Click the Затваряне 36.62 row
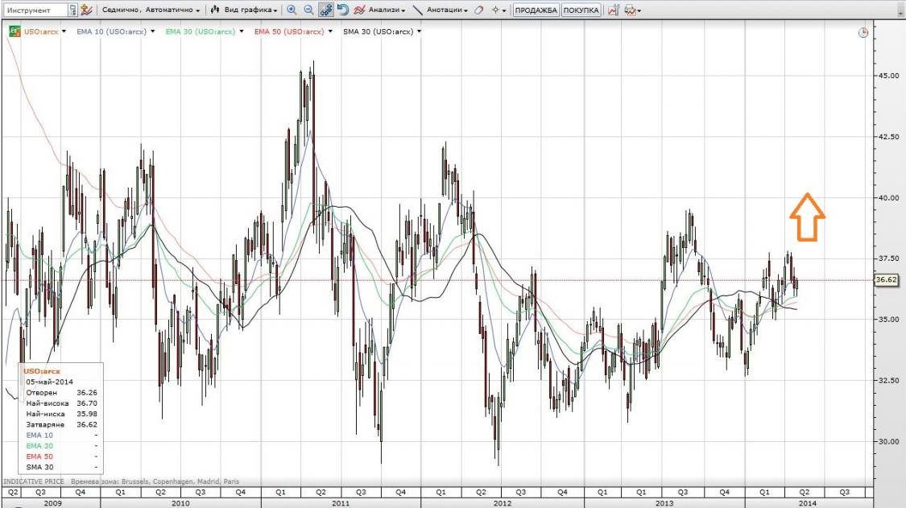The image size is (906, 508). (61, 424)
